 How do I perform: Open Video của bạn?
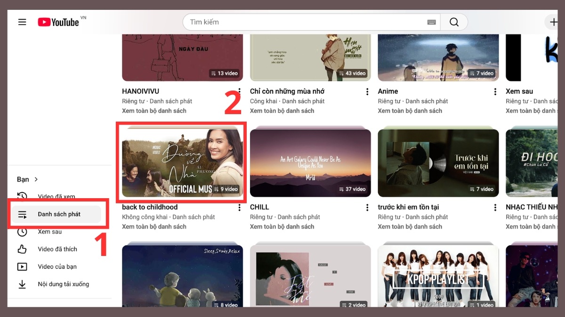coord(56,266)
